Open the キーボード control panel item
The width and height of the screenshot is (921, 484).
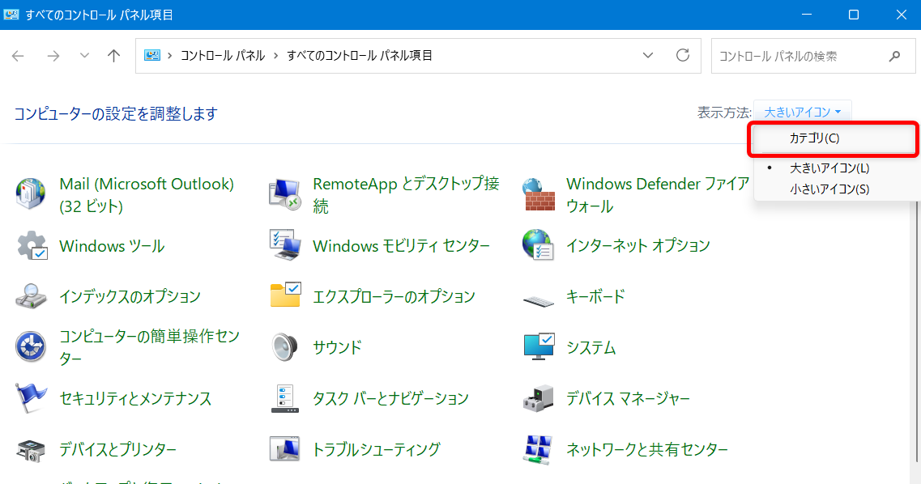[594, 296]
